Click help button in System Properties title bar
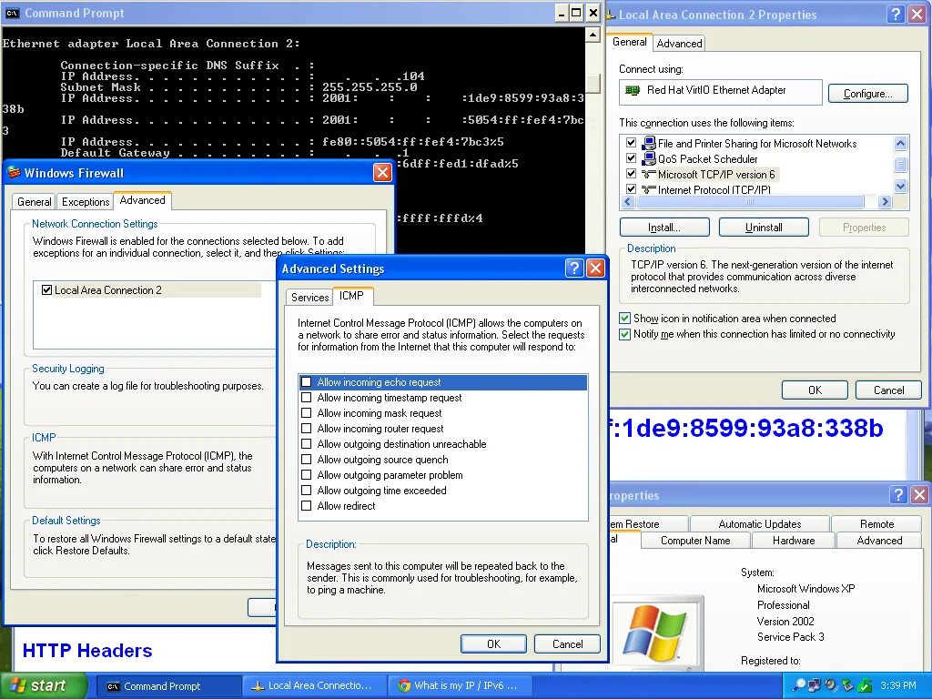The height and width of the screenshot is (699, 932). (x=898, y=494)
